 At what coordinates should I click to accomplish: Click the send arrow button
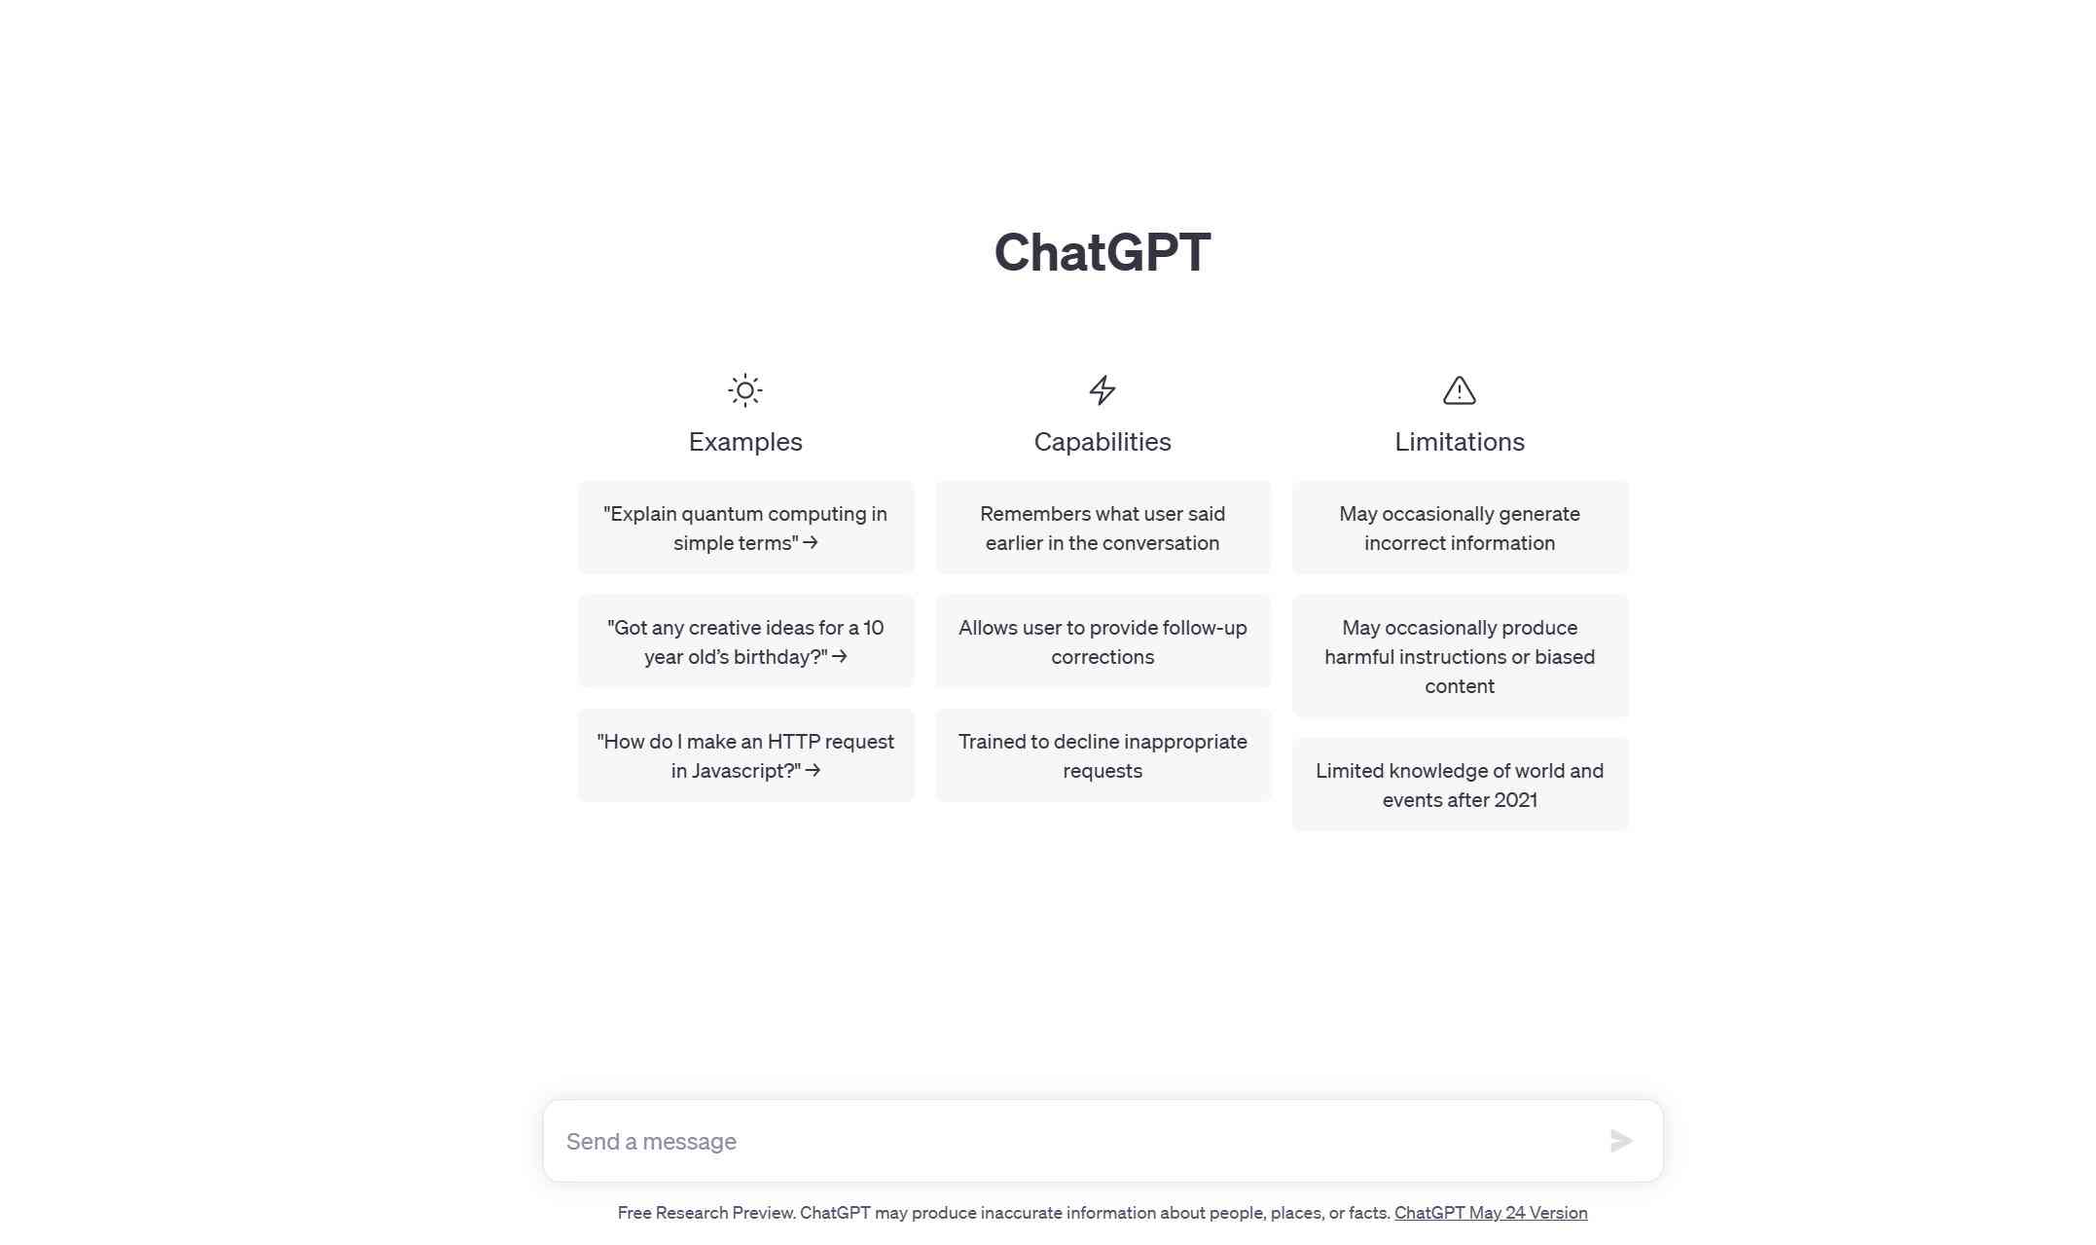pos(1617,1141)
